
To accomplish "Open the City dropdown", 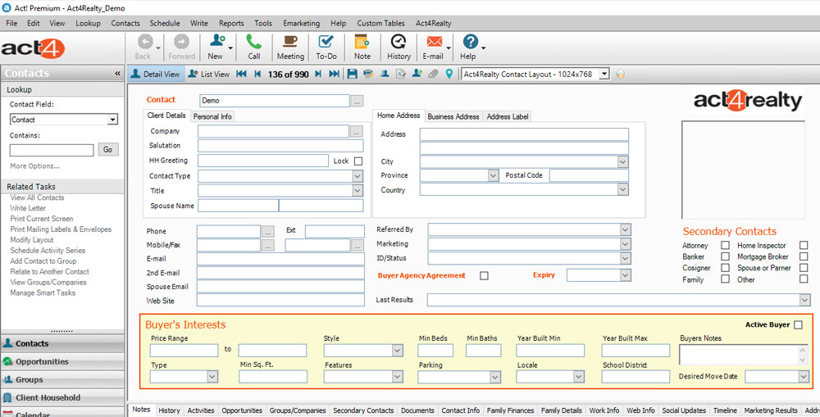I will (623, 162).
